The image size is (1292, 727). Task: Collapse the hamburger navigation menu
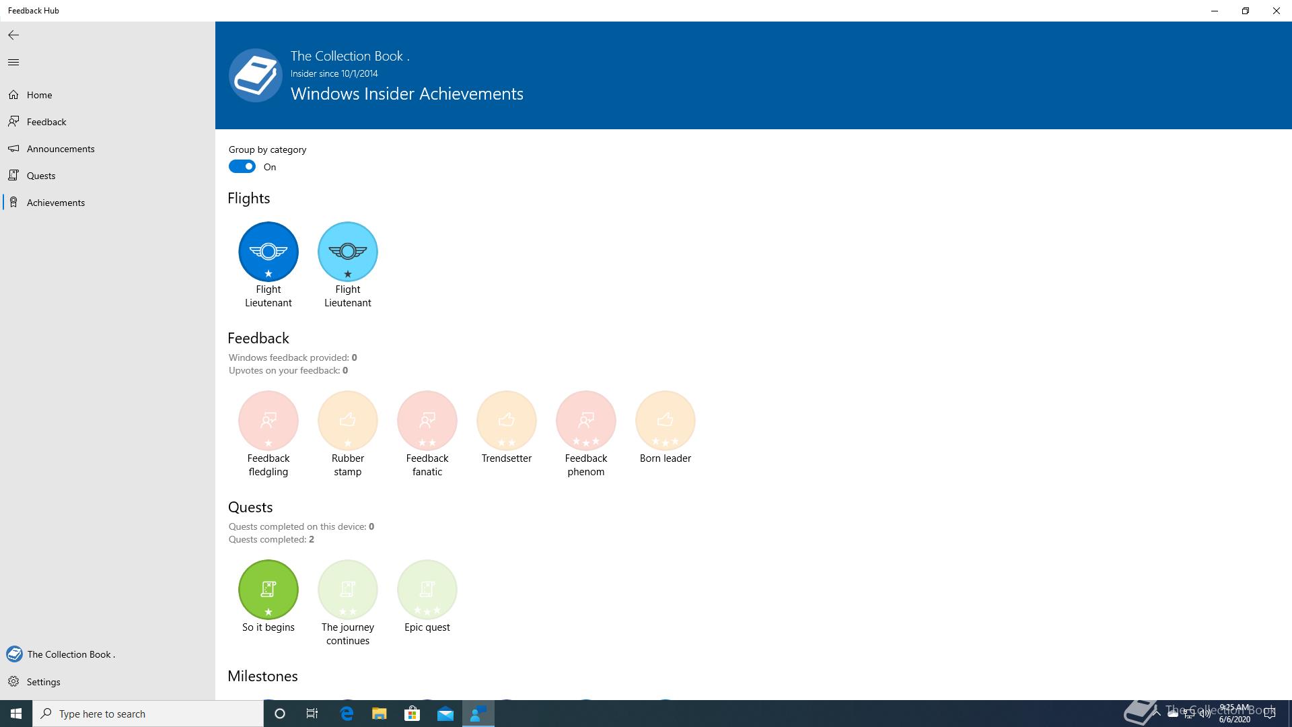13,63
